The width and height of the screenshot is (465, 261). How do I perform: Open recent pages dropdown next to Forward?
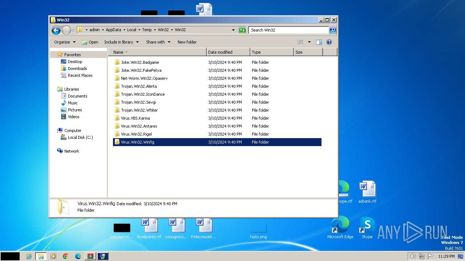click(73, 30)
